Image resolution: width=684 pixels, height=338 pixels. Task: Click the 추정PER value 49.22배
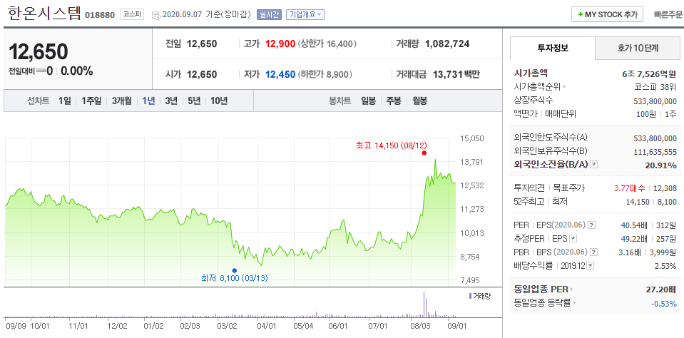(x=634, y=239)
